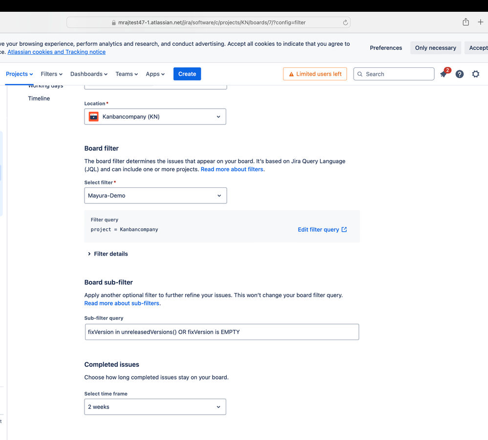Open the Read more about filters link
488x440 pixels.
232,169
